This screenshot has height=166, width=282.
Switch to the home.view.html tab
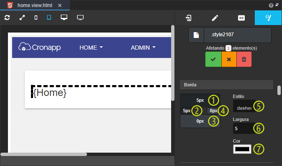35,5
